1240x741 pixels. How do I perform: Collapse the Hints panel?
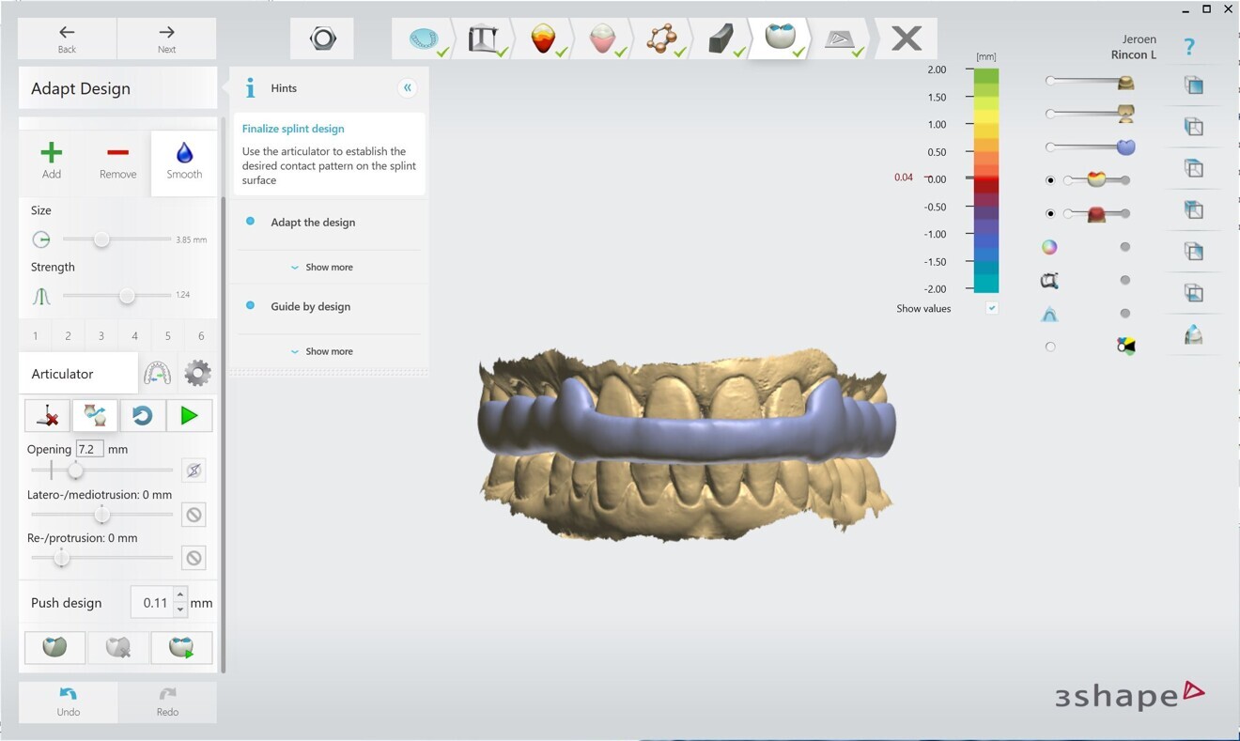click(408, 87)
